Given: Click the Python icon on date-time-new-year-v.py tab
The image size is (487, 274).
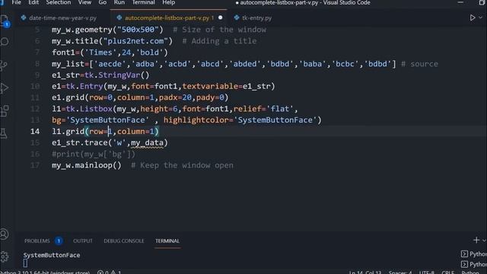Looking at the screenshot, I should click(x=24, y=18).
